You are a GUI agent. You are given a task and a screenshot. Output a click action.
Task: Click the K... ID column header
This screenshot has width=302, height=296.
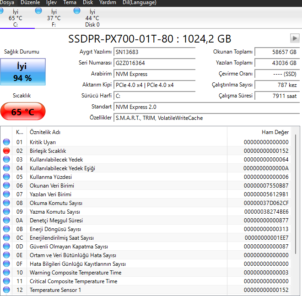20,132
